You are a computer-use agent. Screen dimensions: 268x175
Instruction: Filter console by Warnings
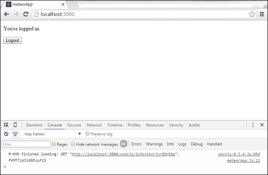point(154,144)
